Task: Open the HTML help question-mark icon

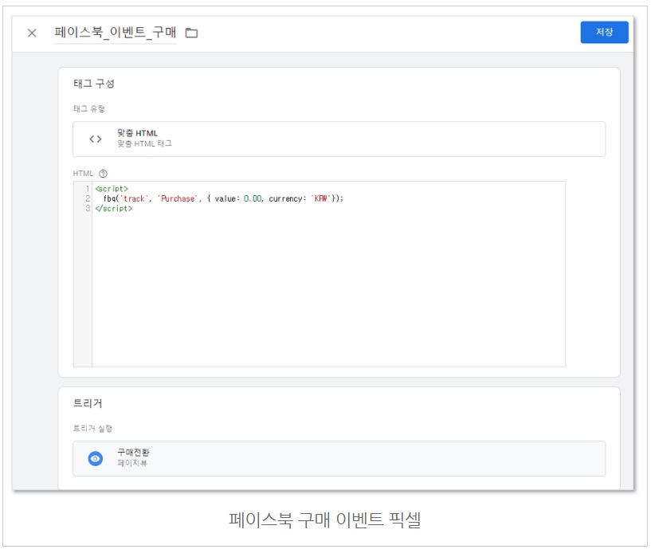Action: [x=103, y=174]
